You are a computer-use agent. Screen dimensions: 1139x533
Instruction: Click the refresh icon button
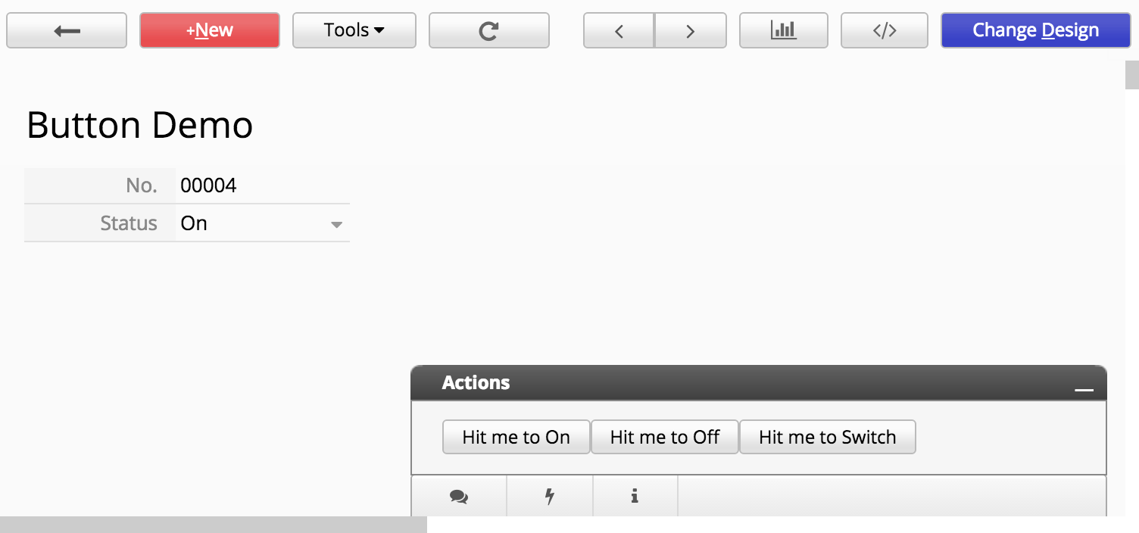(x=489, y=30)
